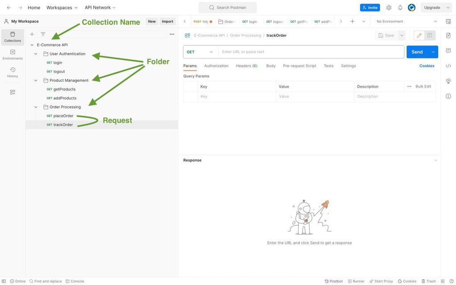Viewport: 456px width, 285px height.
Task: Toggle sidebar icon in the status bar
Action: coord(4,281)
